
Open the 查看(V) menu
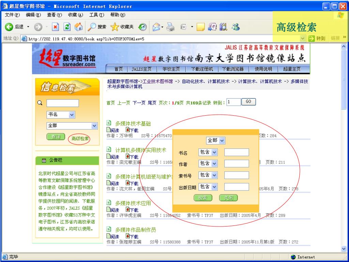click(x=54, y=15)
